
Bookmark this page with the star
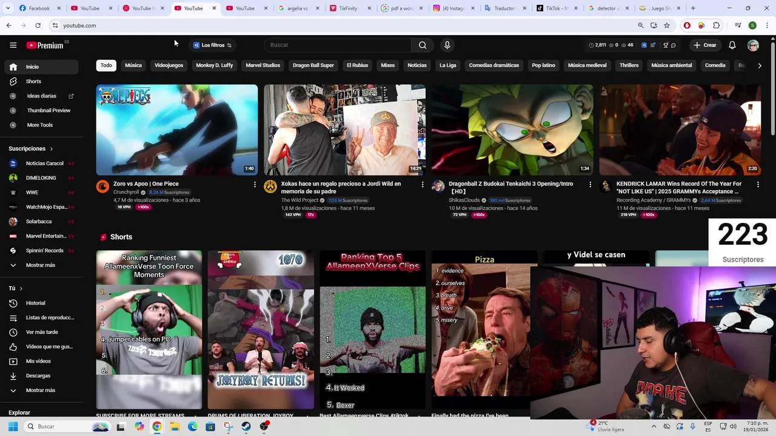click(x=667, y=25)
